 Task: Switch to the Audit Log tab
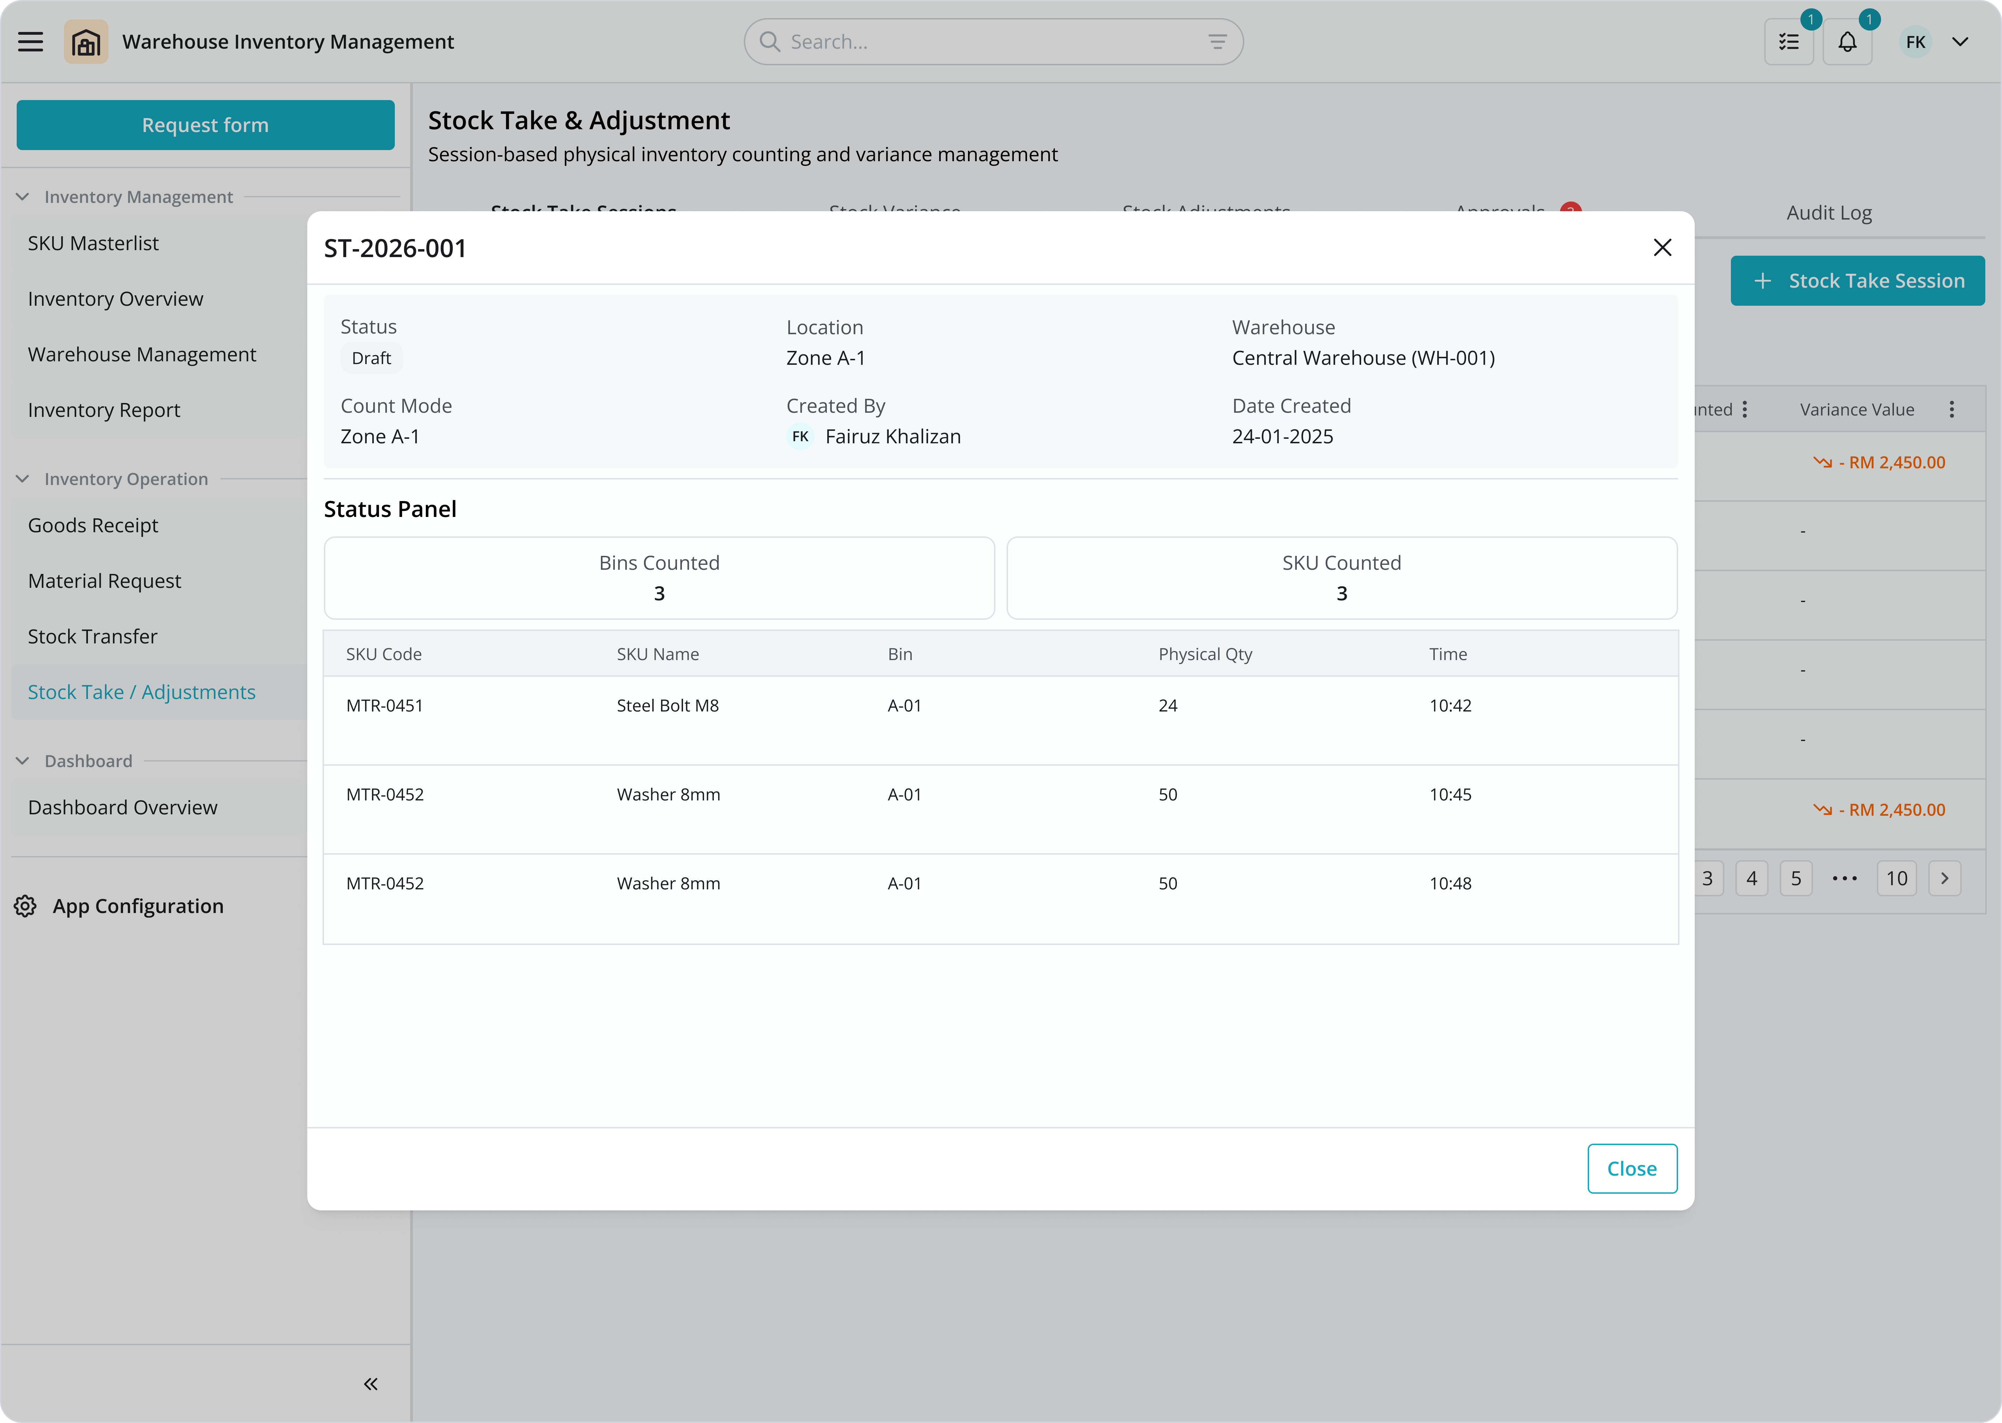click(1829, 213)
